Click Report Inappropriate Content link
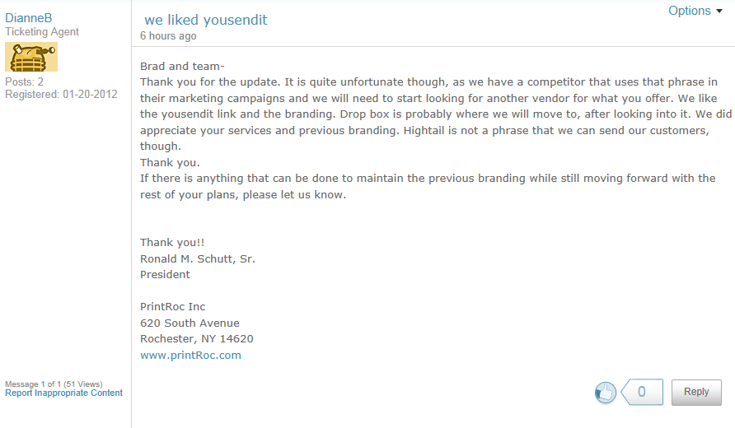The image size is (735, 428). (63, 393)
